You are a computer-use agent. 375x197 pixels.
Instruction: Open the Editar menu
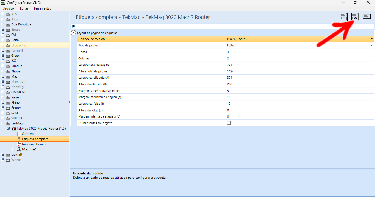click(x=24, y=8)
